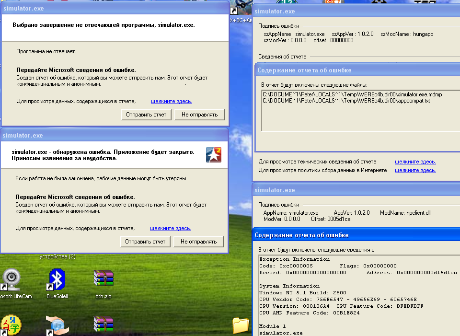Click the 'CPU Vendor Code' line

coord(338,299)
